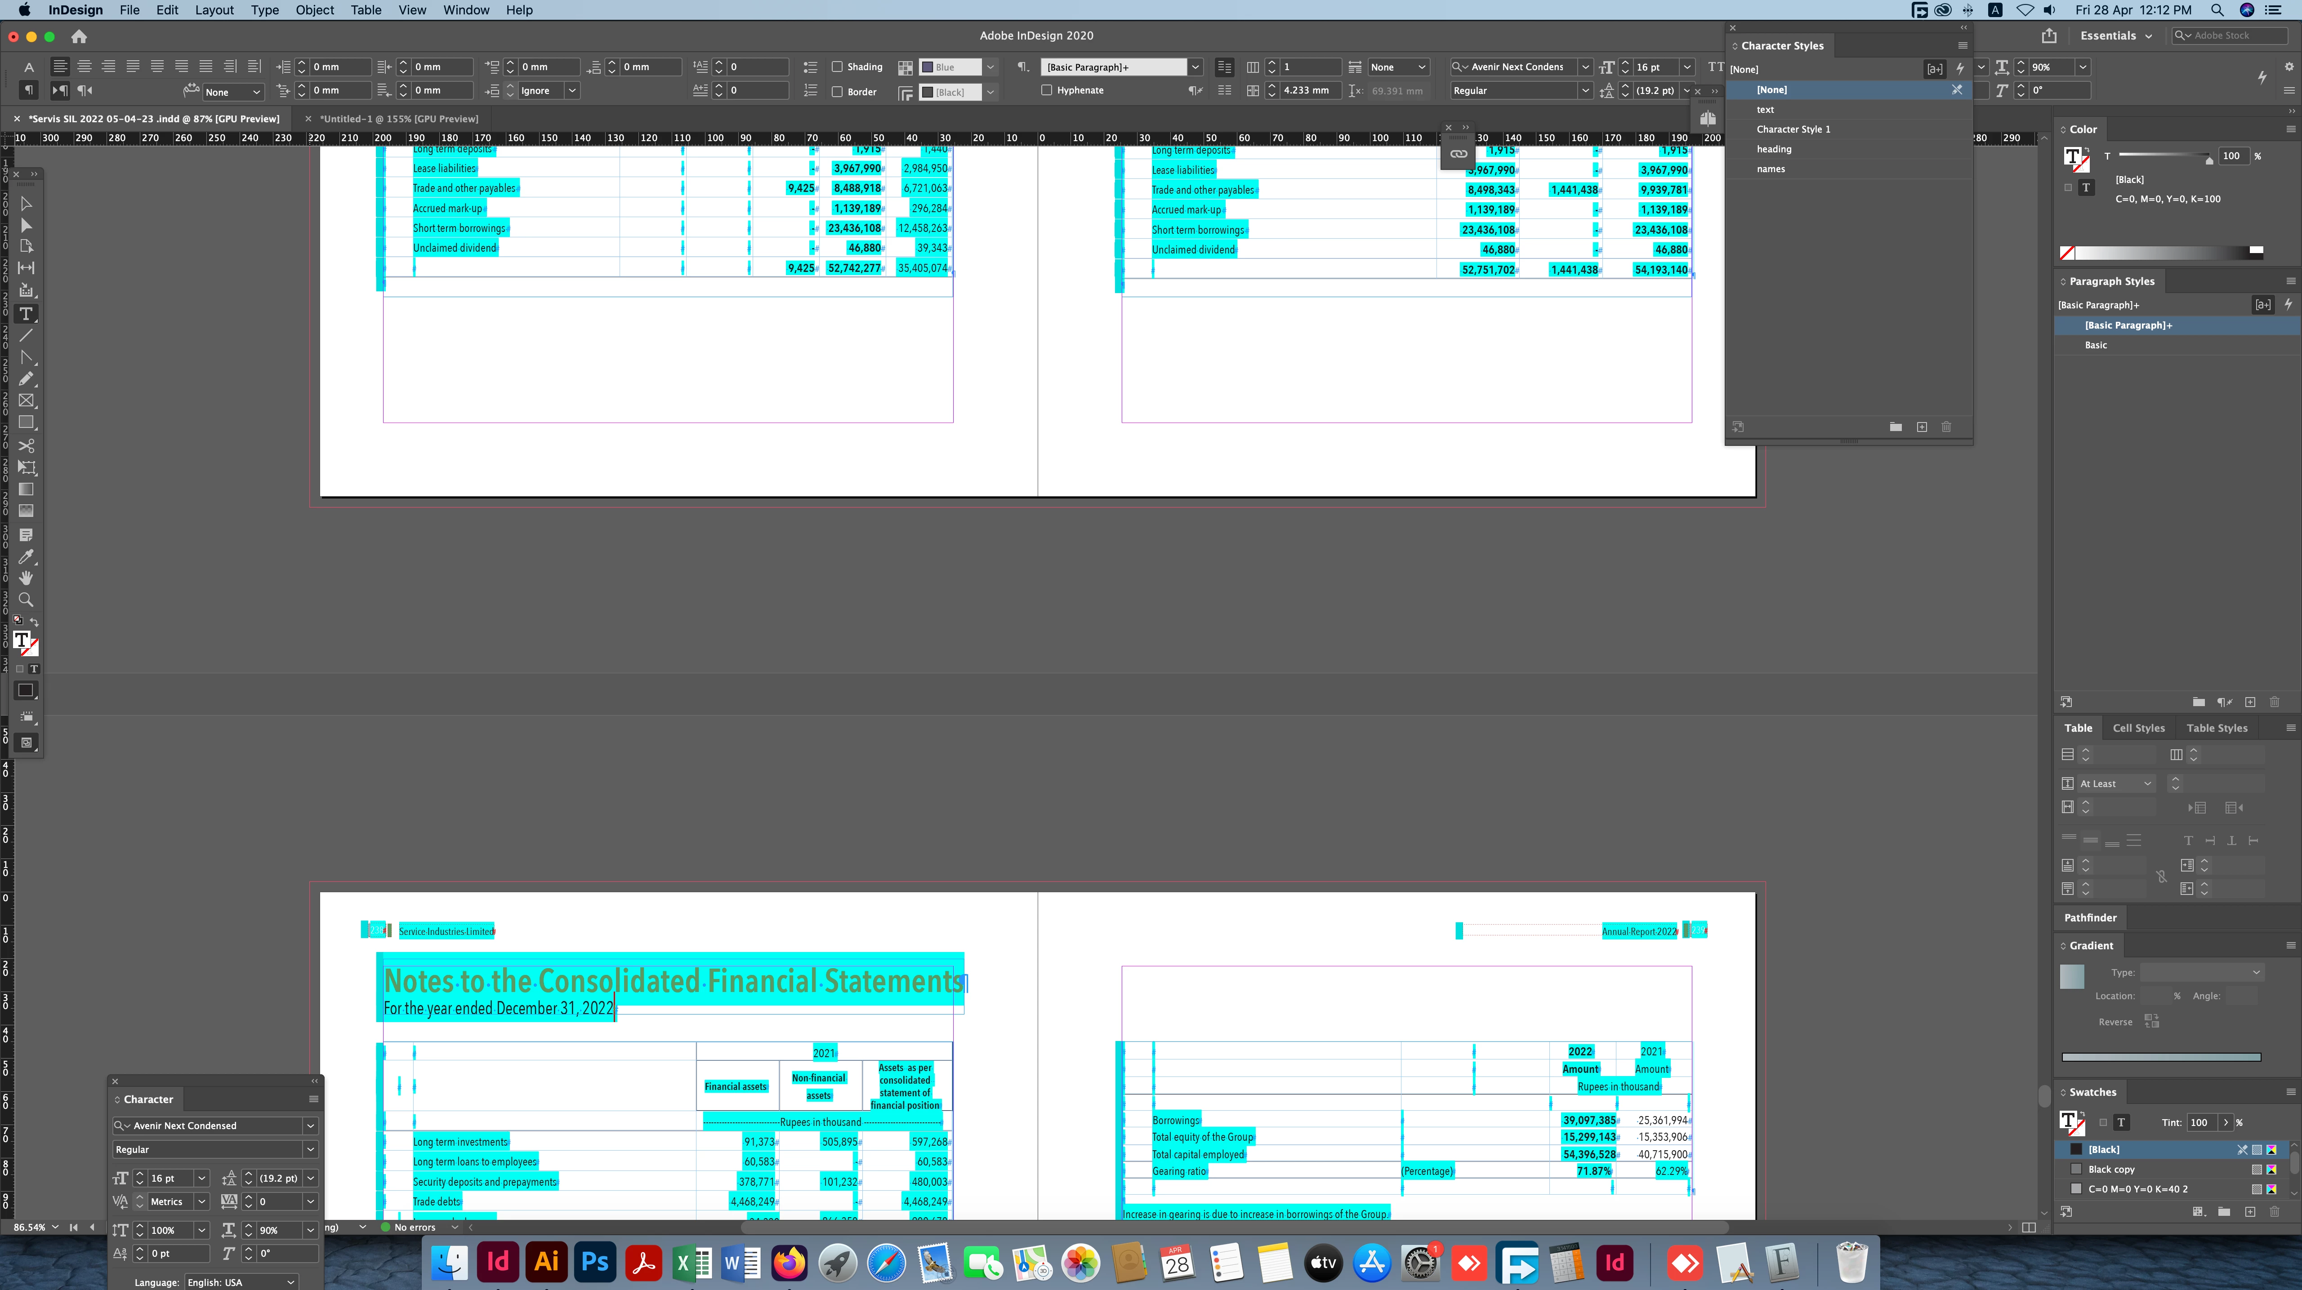Open the Table menu
Image resolution: width=2302 pixels, height=1290 pixels.
point(366,10)
